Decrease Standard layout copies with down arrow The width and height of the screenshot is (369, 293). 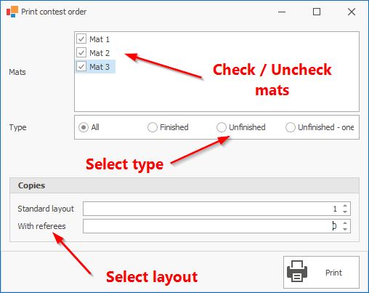(345, 212)
